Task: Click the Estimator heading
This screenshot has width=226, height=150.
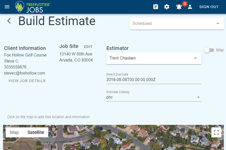Action: point(117,48)
